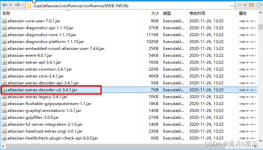Click the jar icon of atlassian-extras-common-3.4.1.jar

pyautogui.click(x=4, y=69)
